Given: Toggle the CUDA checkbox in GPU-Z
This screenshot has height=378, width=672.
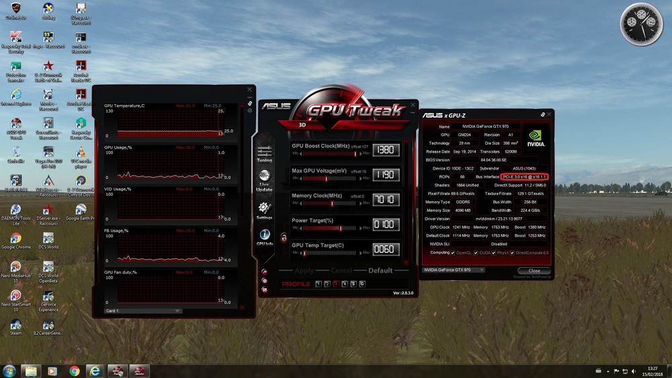Looking at the screenshot, I should click(476, 253).
